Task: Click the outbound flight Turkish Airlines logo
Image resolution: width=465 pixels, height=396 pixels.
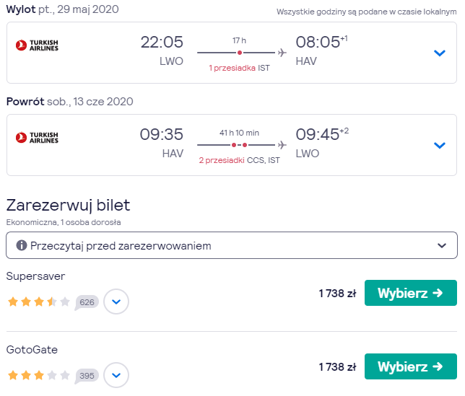Action: point(37,45)
